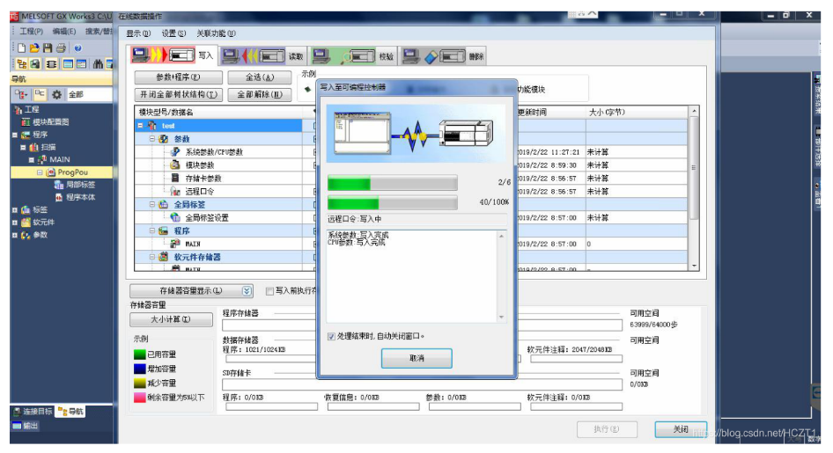Collapse the 全局标签 node in data tree
Viewport: 833px width, 453px height.
point(152,204)
